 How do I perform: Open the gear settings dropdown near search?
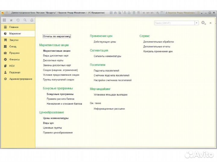coord(203,23)
